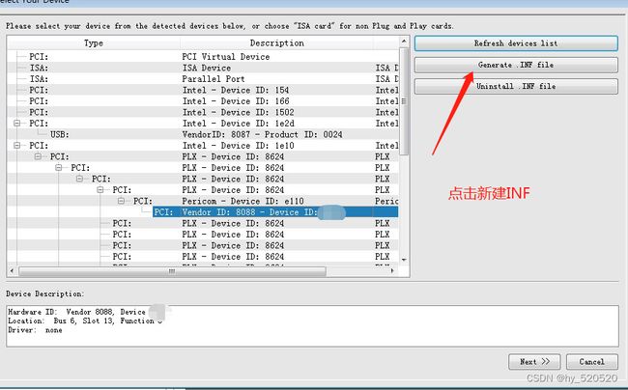Collapse the PLX node that directly contains Pericom
628x390 pixels.
100,189
